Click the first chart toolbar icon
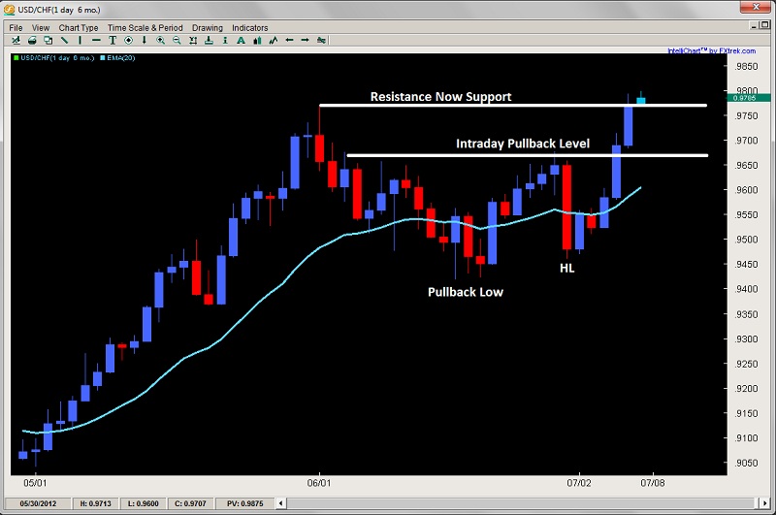Viewport: 776px width, 515px height. point(16,40)
